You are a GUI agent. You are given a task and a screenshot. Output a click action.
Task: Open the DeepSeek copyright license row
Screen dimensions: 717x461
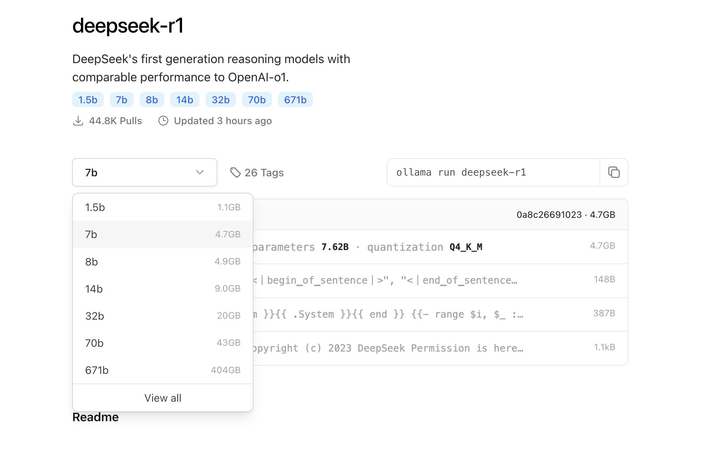point(441,348)
